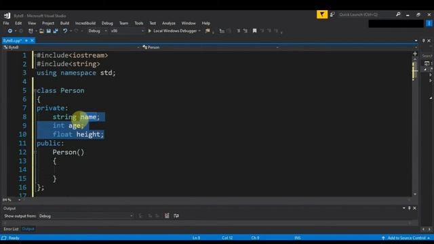Screen dimensions: 434x244
Task: Click the Toggle Bookmark toolbar icon
Action: (254, 31)
